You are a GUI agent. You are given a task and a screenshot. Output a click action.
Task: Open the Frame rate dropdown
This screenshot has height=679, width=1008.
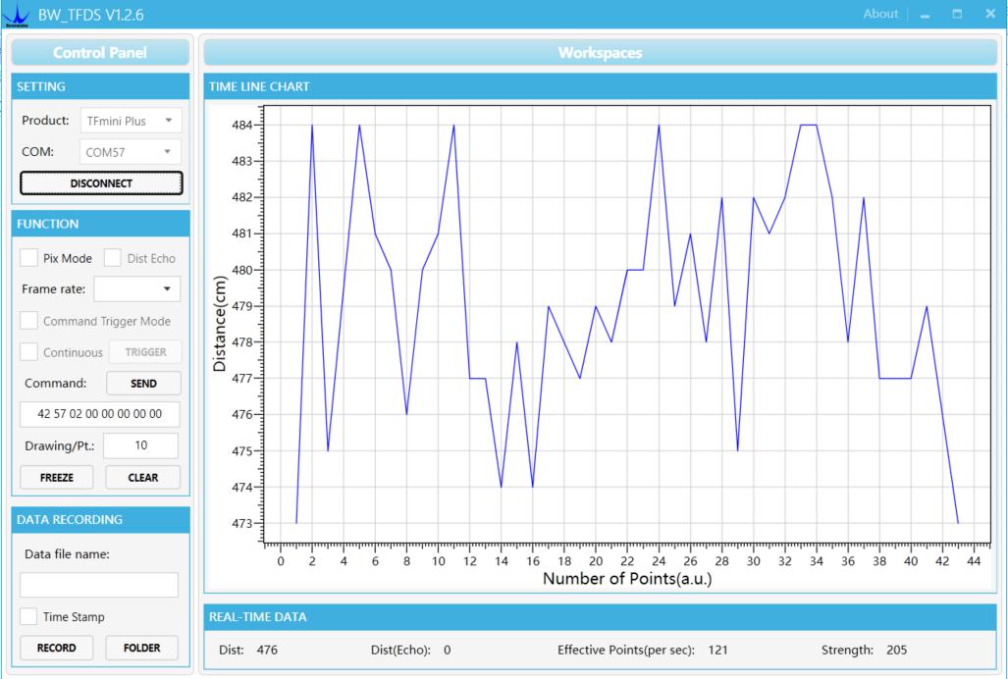click(137, 289)
